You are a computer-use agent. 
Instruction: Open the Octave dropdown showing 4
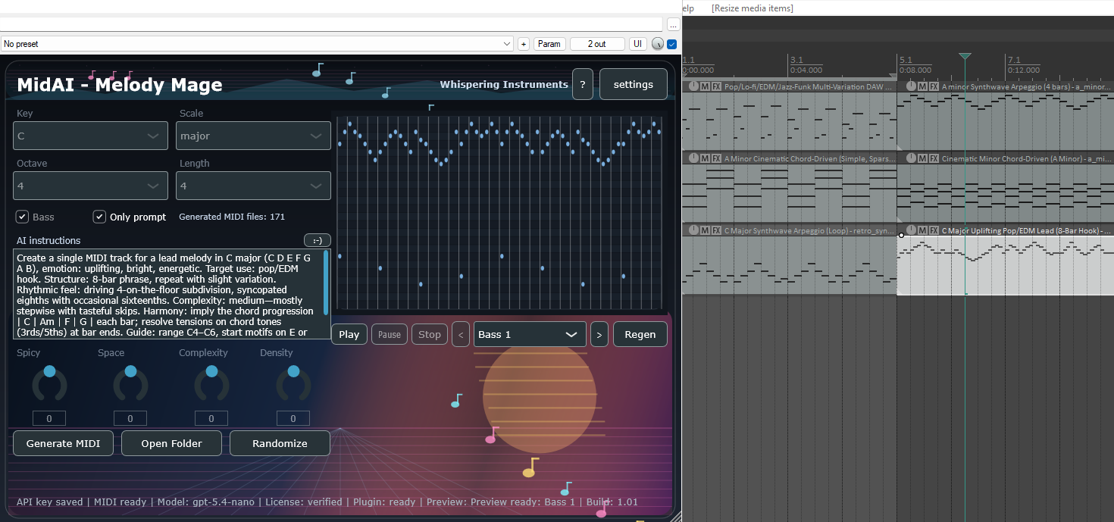91,186
